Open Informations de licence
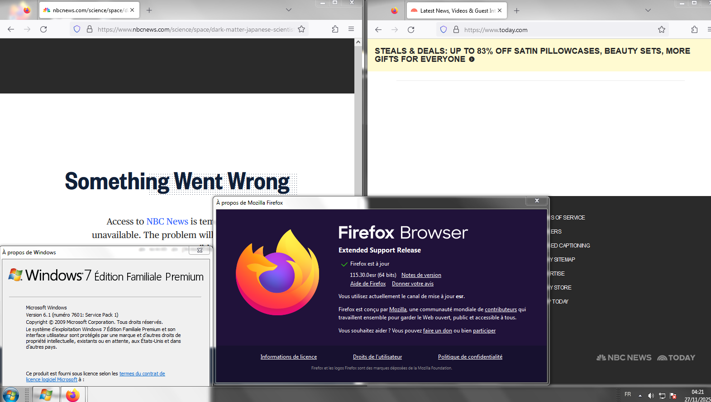 point(289,357)
